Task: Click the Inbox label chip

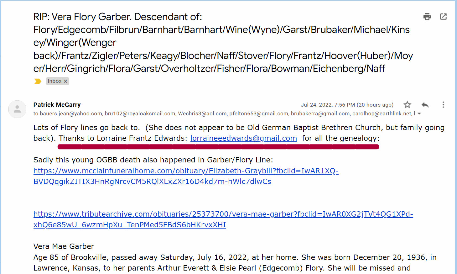Action: click(x=55, y=81)
